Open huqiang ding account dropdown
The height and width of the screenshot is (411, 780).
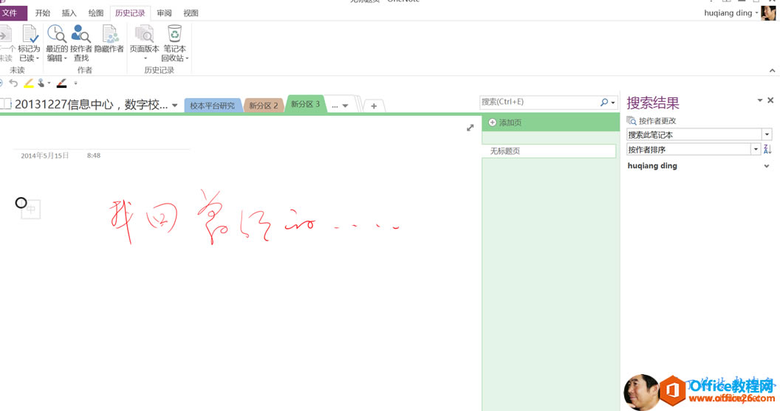[756, 13]
